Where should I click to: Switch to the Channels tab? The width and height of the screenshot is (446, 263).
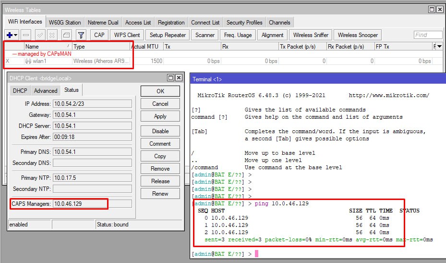[279, 23]
